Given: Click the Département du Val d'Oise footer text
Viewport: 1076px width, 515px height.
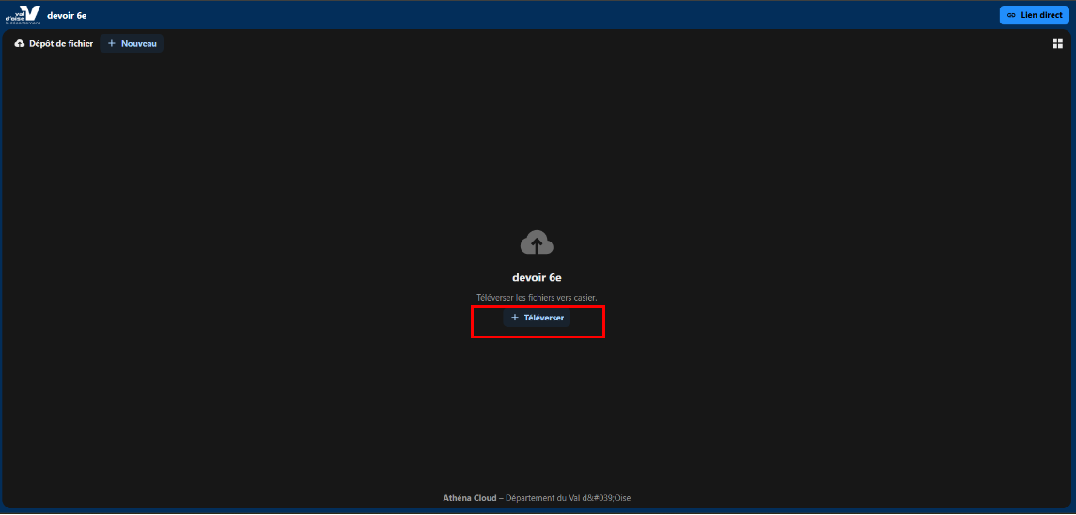Looking at the screenshot, I should tap(568, 498).
